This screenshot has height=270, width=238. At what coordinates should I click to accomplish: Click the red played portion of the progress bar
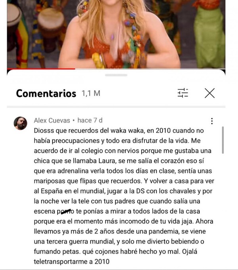click(x=41, y=69)
